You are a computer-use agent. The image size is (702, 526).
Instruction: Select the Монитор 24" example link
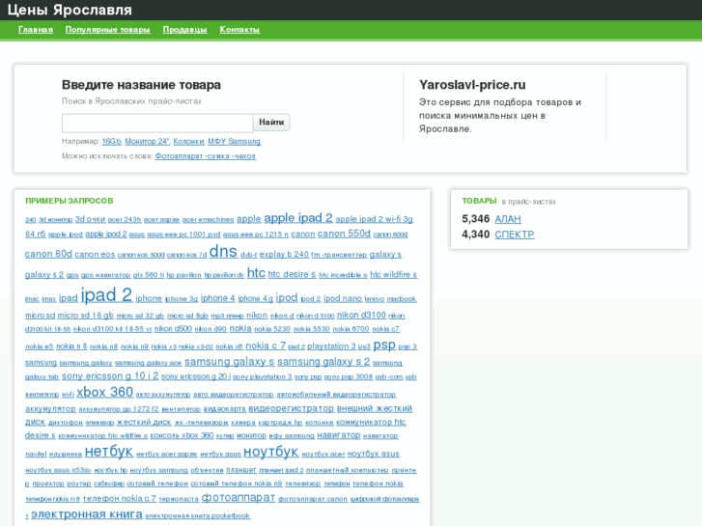click(x=147, y=142)
